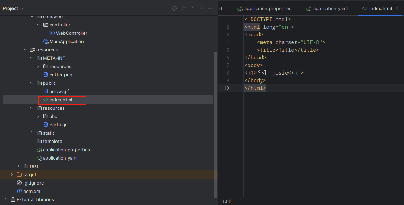Image resolution: width=404 pixels, height=205 pixels.
Task: Click the html breadcrumb at editor bottom
Action: (226, 201)
